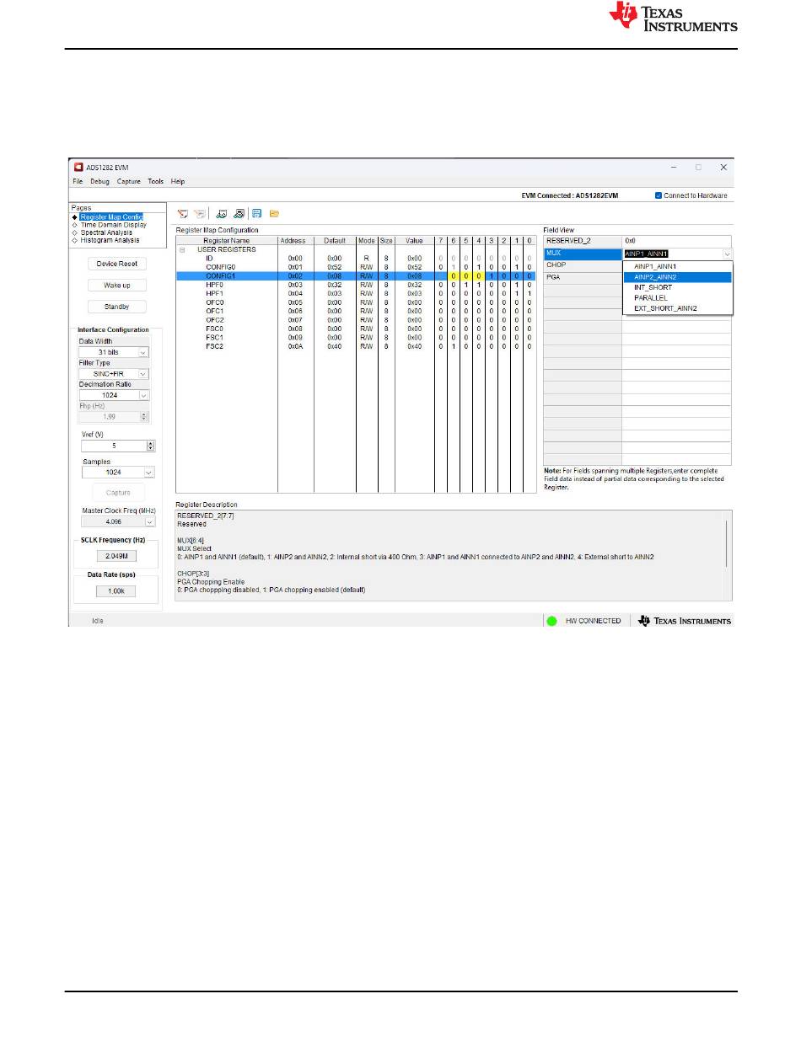Choose AINP1_AINN1 from the MUX list
The image size is (801, 1042).
(677, 266)
